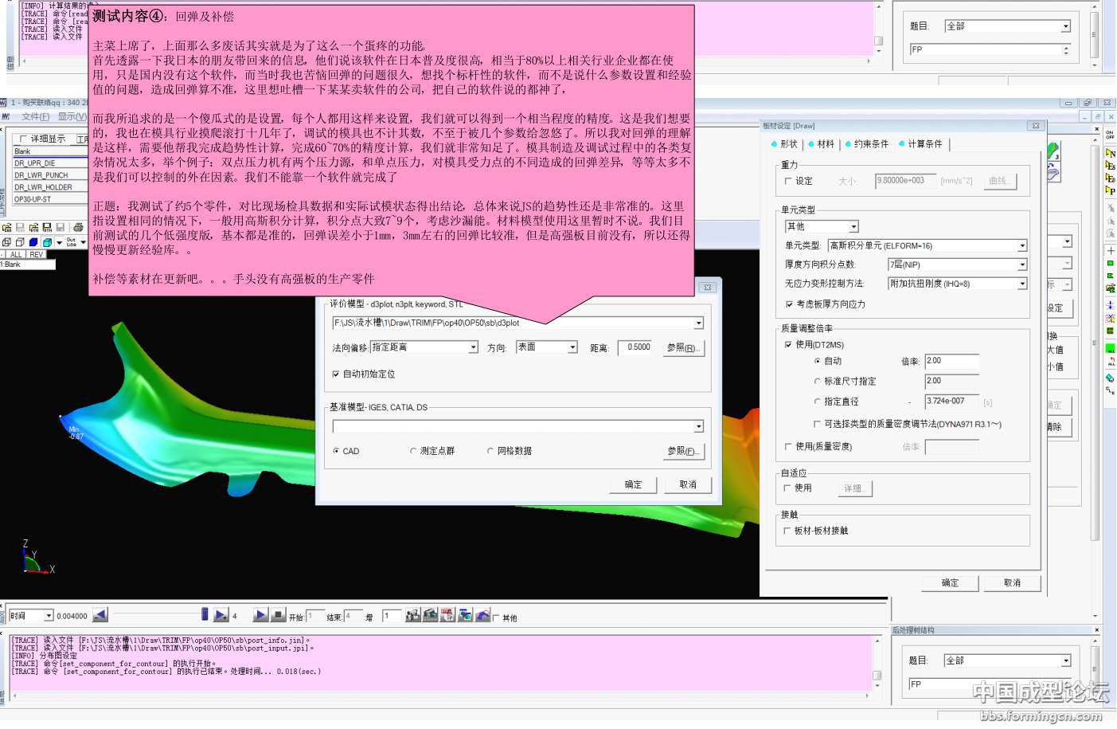Toggle 自动初始定位 checkbox
This screenshot has width=1117, height=729.
[336, 374]
